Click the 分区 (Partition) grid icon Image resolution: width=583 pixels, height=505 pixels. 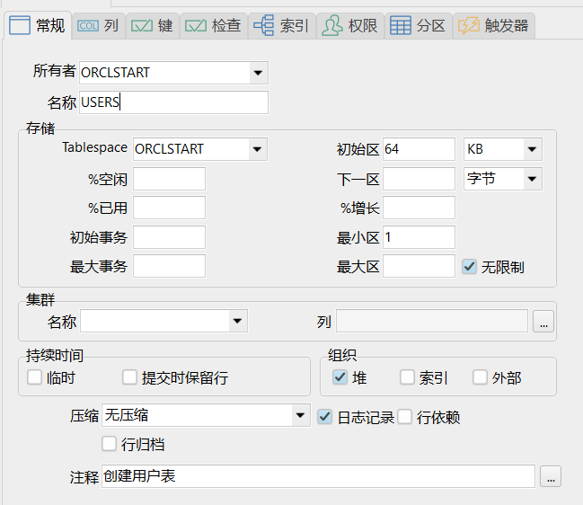point(401,26)
